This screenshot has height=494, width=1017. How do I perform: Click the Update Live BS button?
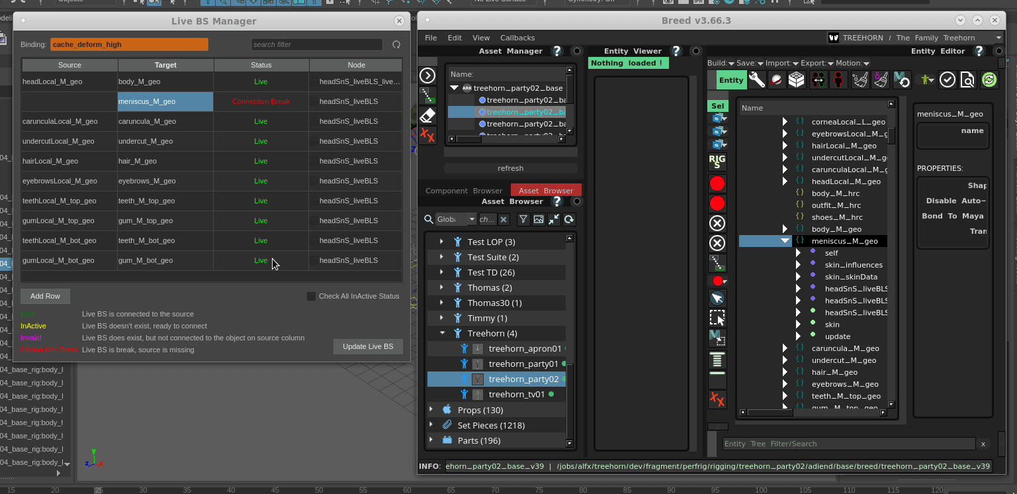point(368,346)
